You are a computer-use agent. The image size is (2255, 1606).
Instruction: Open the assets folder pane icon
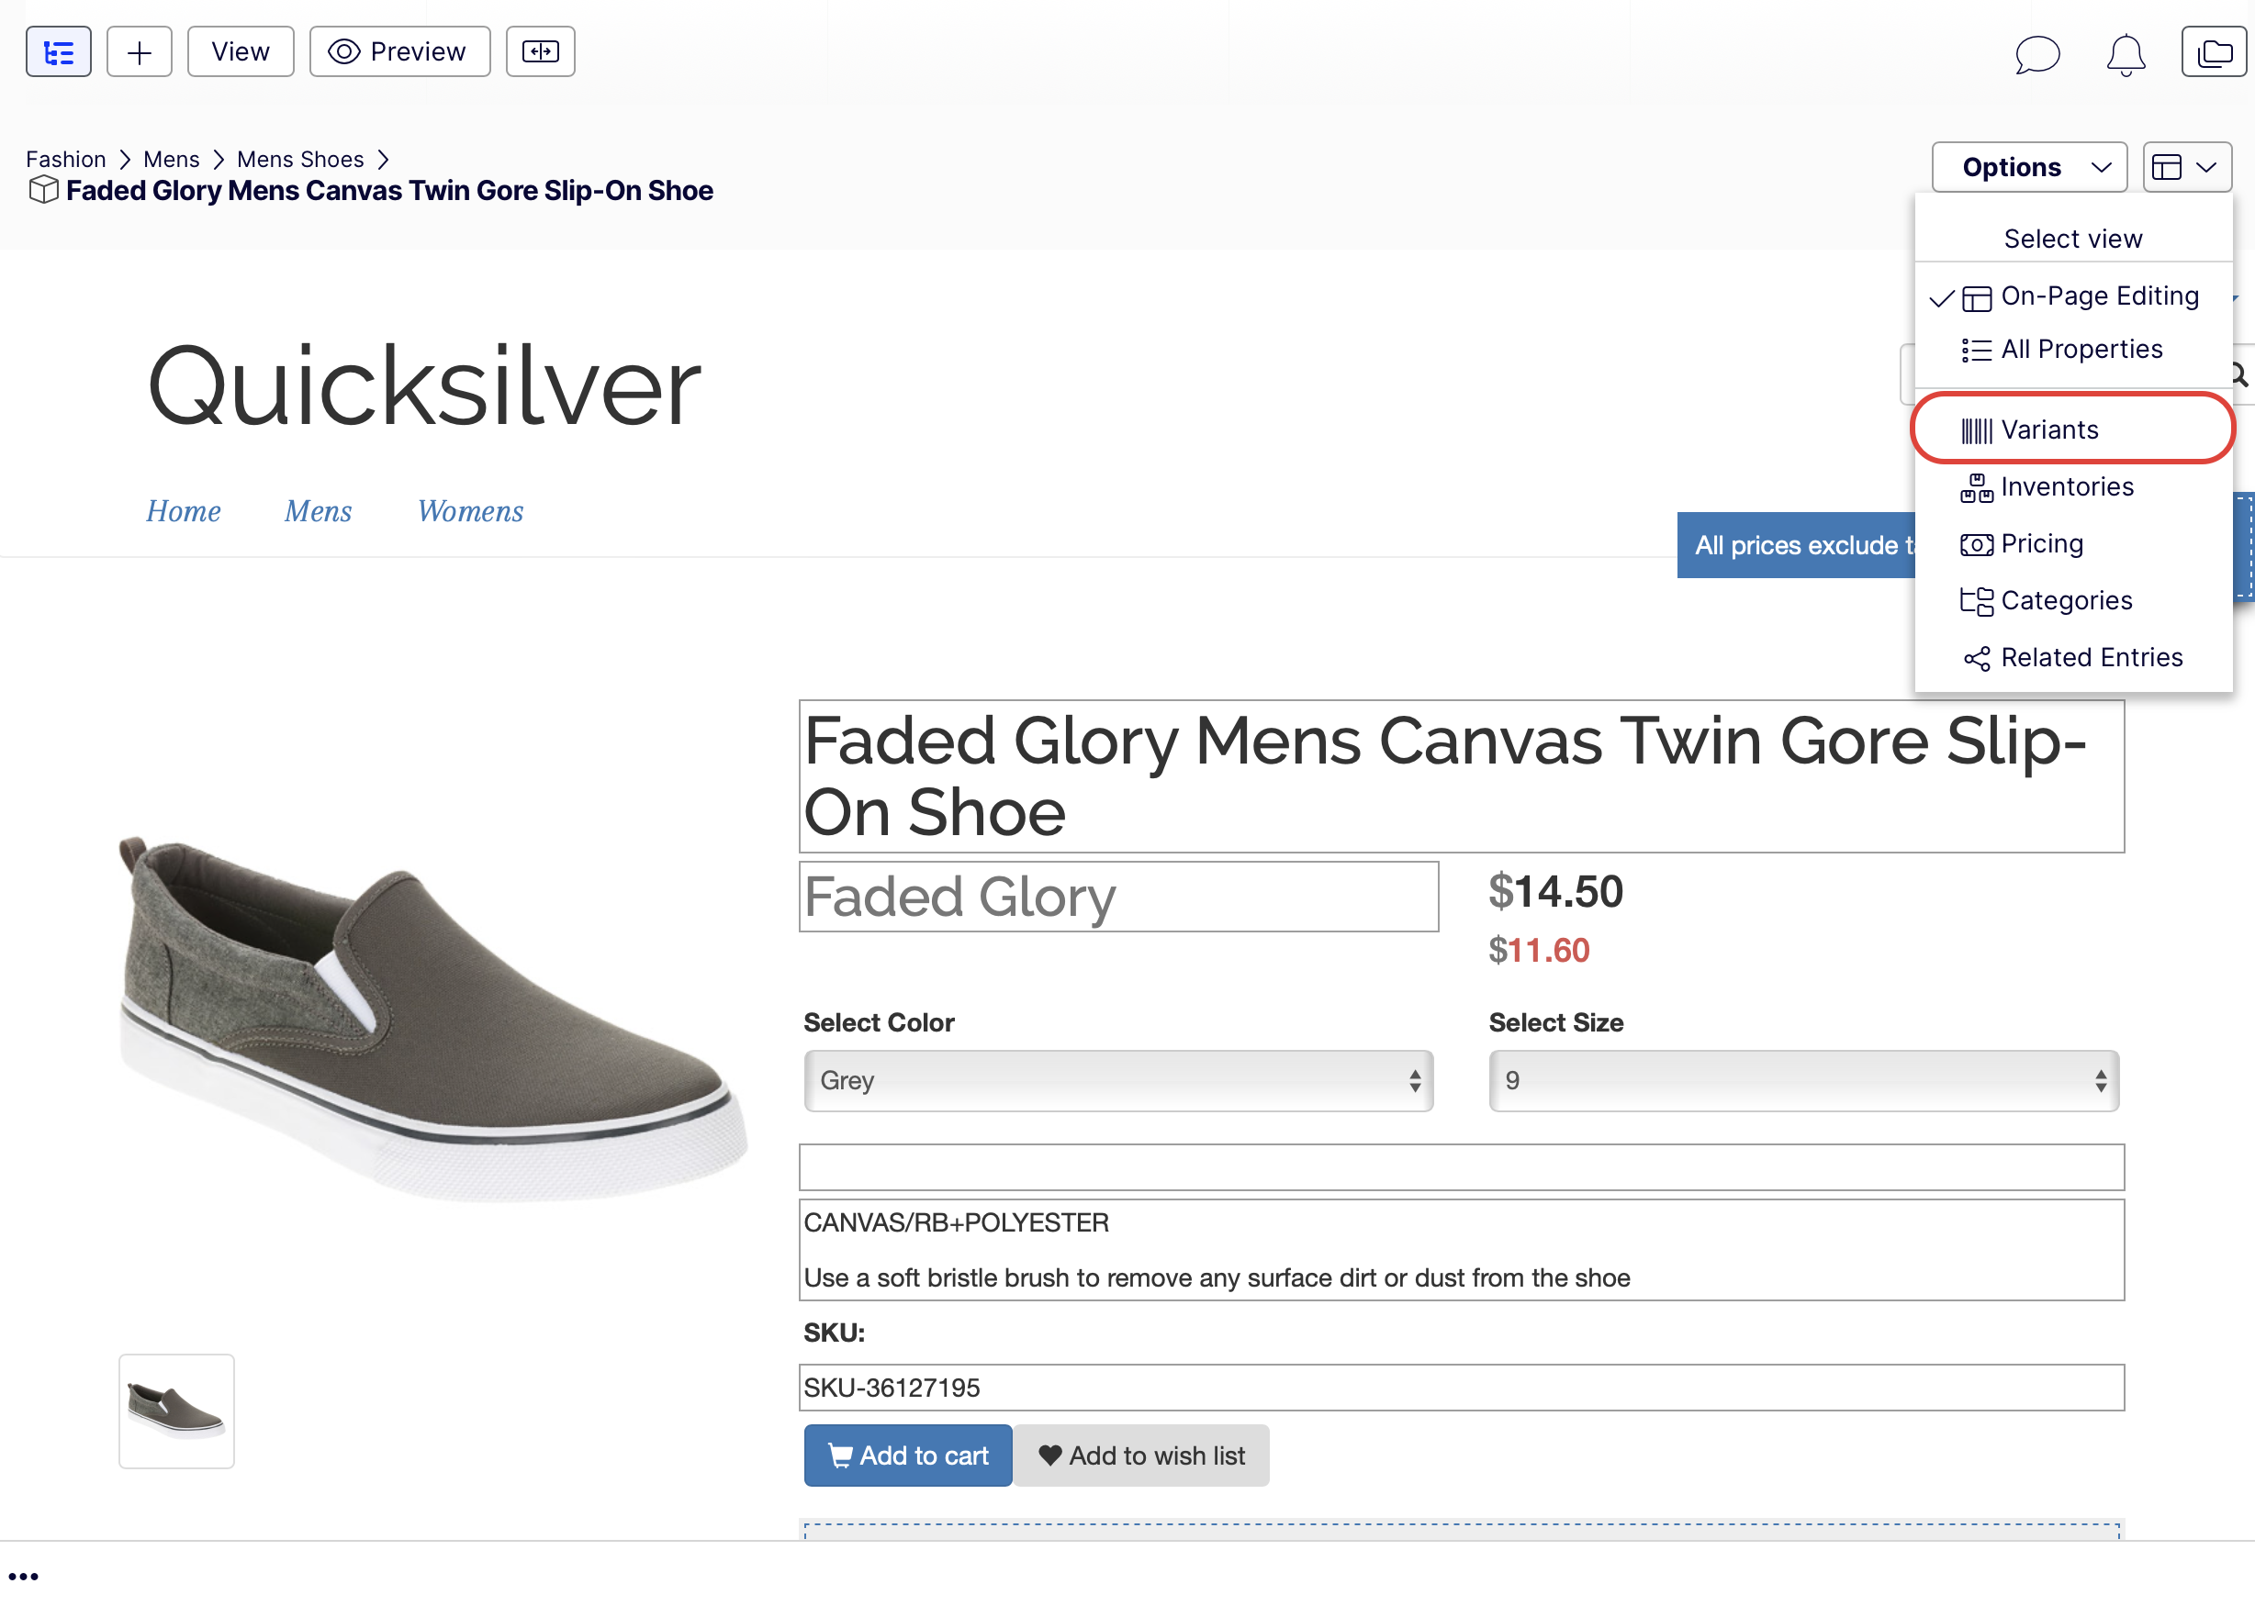tap(2214, 51)
